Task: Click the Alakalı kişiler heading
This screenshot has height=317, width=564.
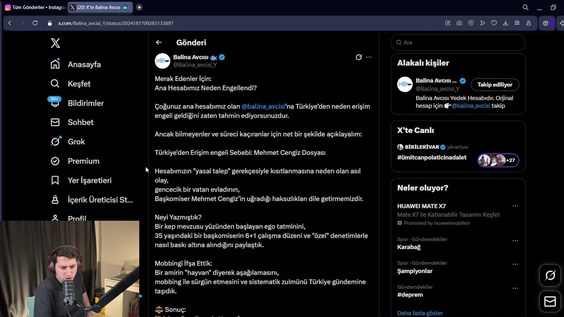Action: 423,63
